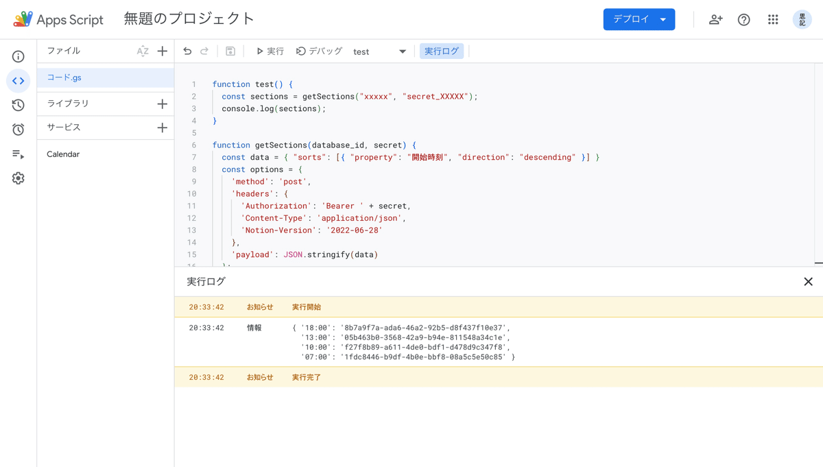Click the ファイル section header
Screen dimensions: 823x467
pyautogui.click(x=64, y=51)
